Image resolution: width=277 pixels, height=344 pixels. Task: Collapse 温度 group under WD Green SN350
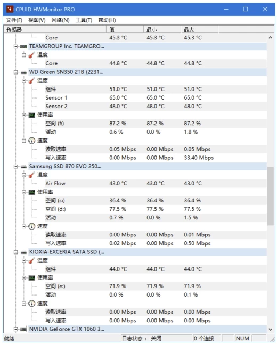(x=24, y=81)
